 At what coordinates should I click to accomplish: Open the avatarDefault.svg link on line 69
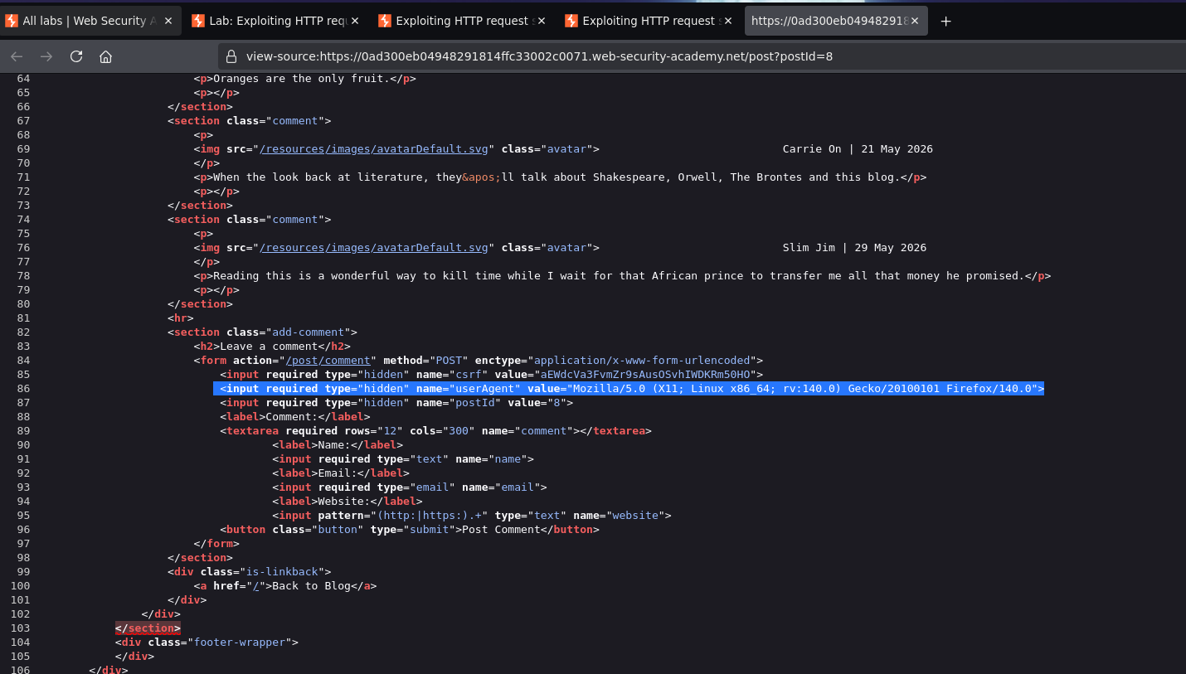tap(374, 149)
